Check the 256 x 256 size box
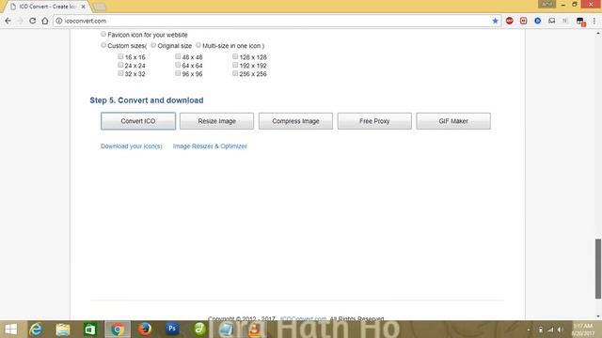The height and width of the screenshot is (338, 602). point(235,73)
